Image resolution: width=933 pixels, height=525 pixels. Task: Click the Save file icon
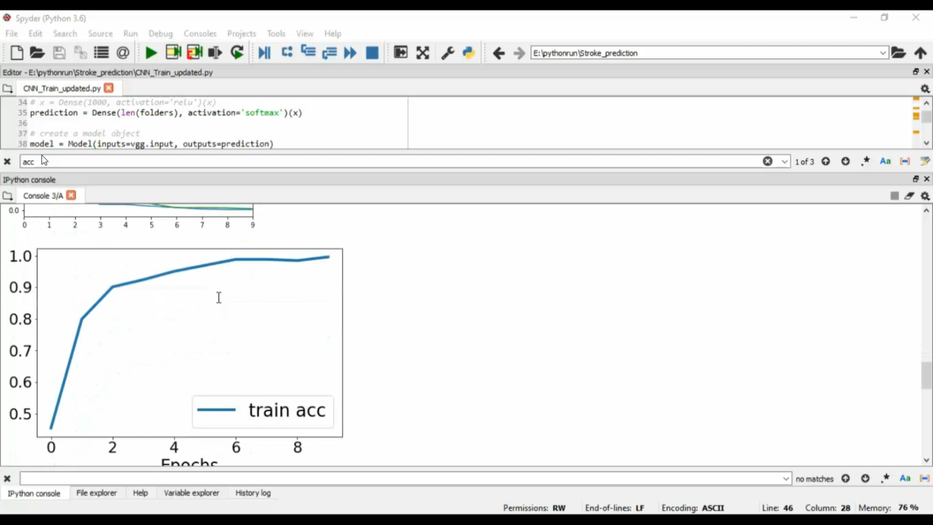click(x=59, y=53)
